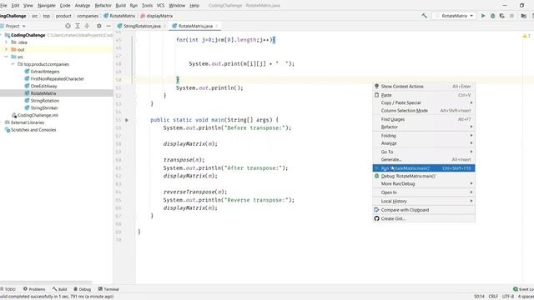
Task: Open the Go To submenu
Action: pos(424,152)
